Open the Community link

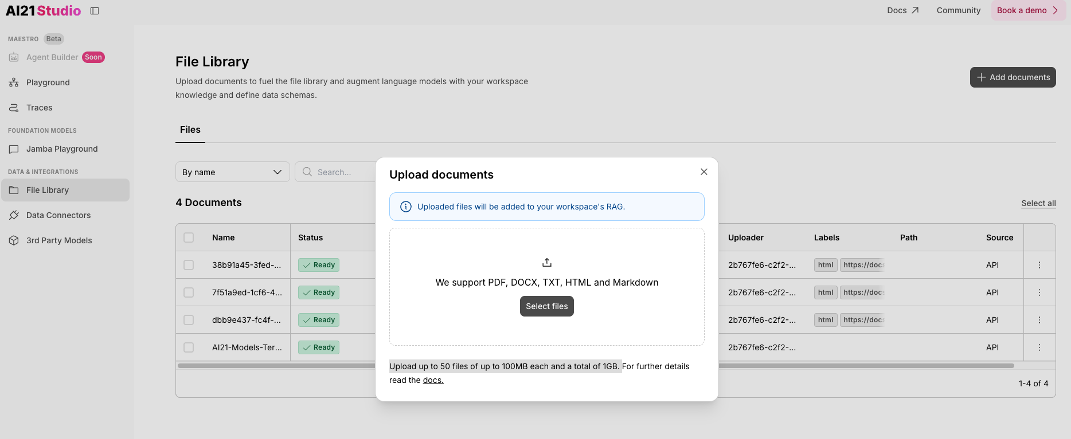pyautogui.click(x=959, y=10)
